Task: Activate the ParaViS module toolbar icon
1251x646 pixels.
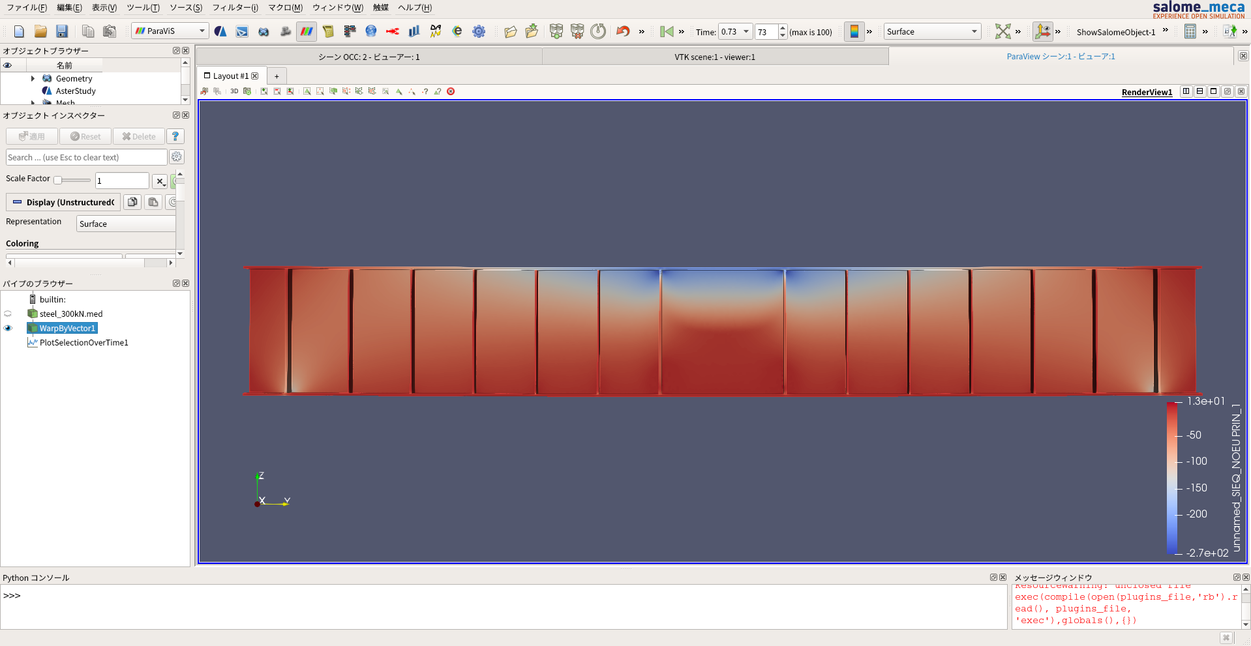Action: (307, 31)
